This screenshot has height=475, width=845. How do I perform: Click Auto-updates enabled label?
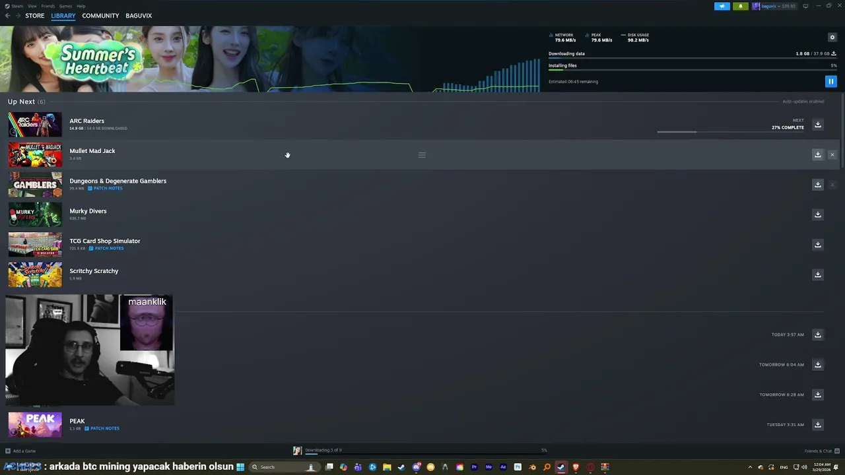803,102
